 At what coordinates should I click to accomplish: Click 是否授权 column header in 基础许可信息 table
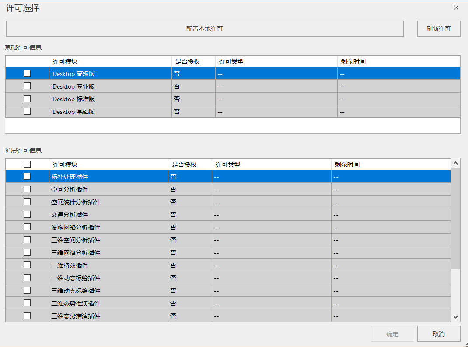point(193,62)
